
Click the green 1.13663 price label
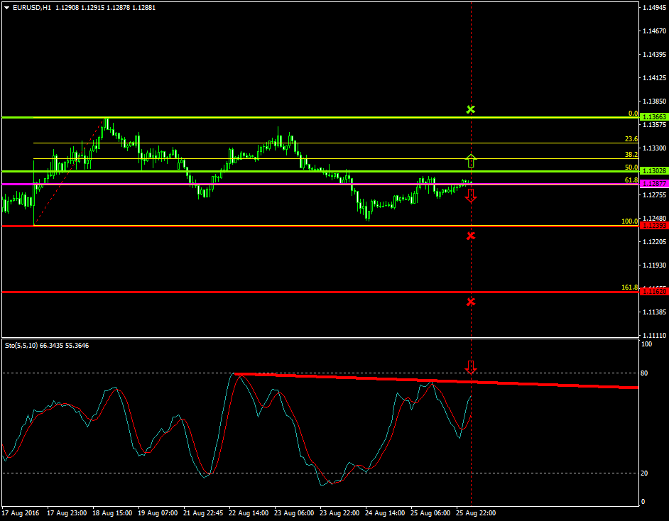pos(653,116)
